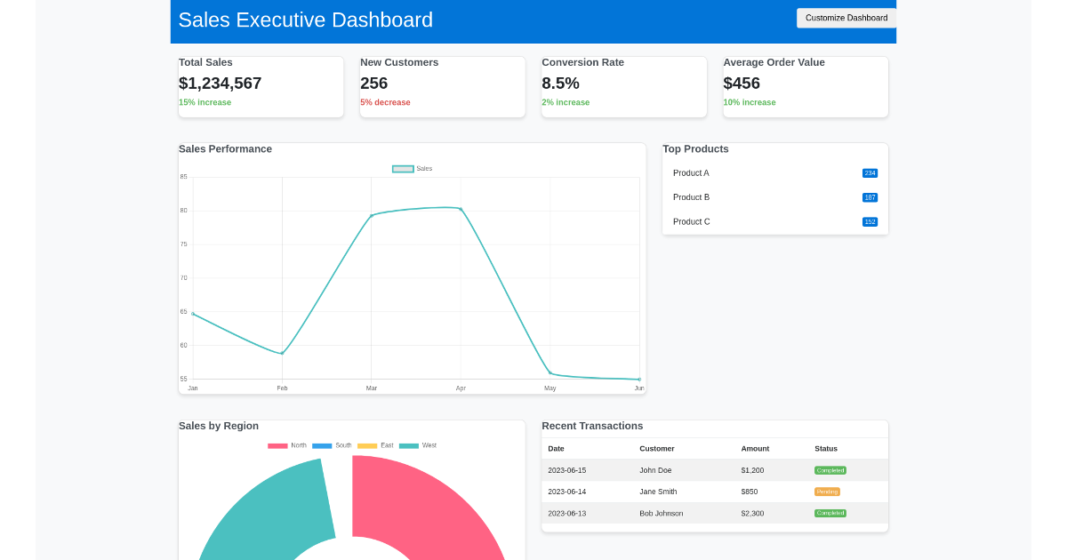Click the Completed badge on Bob Johnson's row

[830, 513]
